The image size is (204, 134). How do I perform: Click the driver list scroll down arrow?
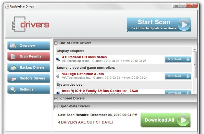coord(195,92)
